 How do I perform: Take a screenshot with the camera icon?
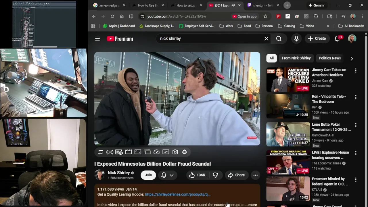click(175, 152)
